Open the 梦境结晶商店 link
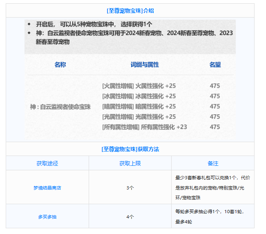Image resolution: width=266 pixels, height=234 pixels. [47, 188]
